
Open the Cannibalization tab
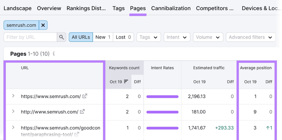171,8
